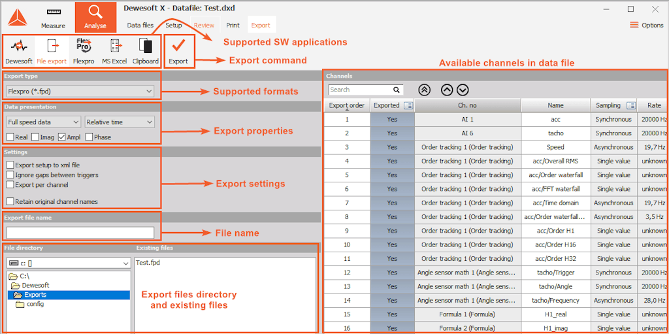This screenshot has height=334, width=669.
Task: Open the Data files tab
Action: tap(140, 25)
